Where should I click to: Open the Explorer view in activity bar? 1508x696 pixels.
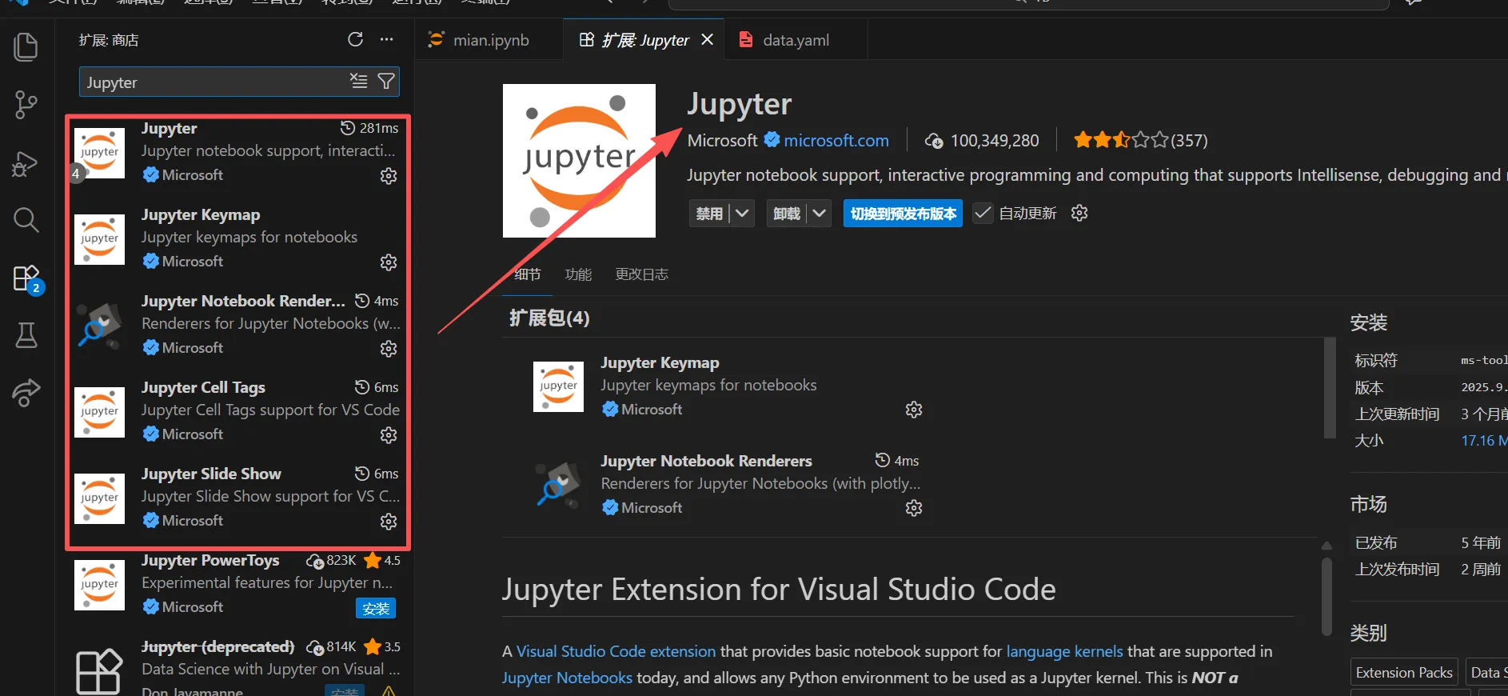(x=26, y=47)
